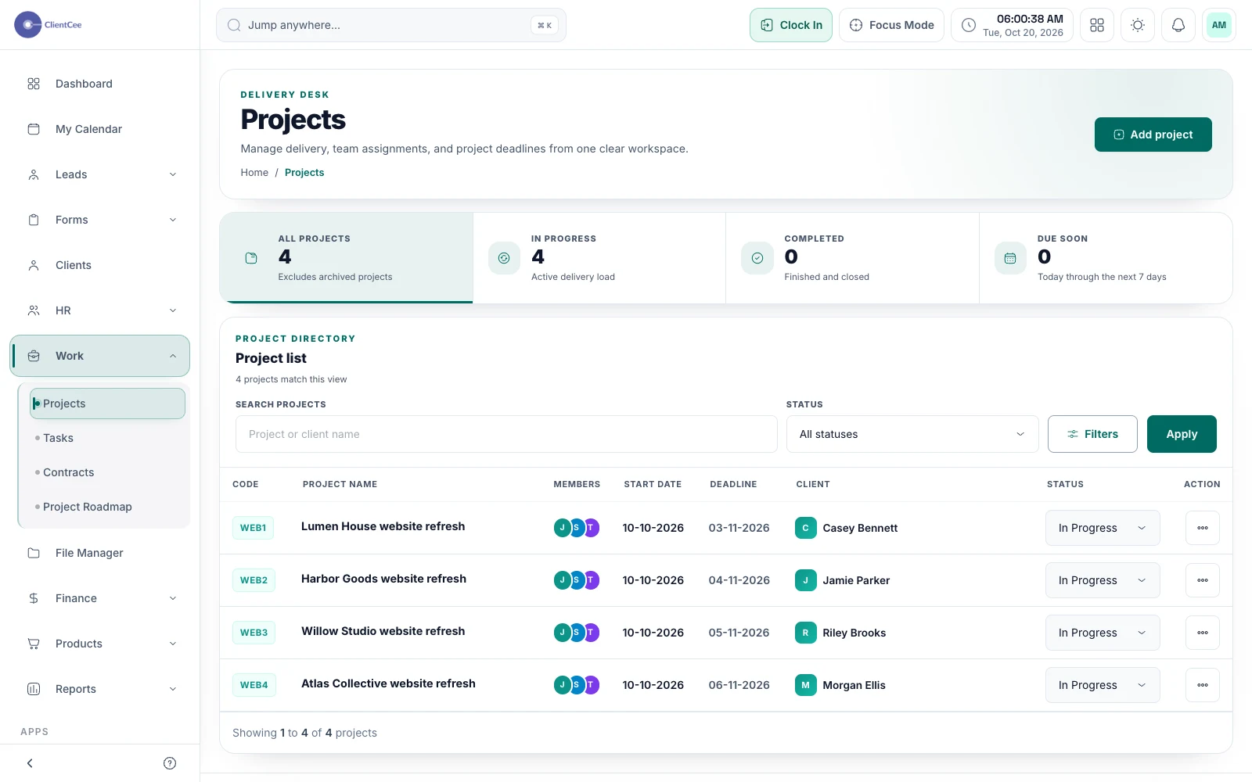The image size is (1252, 782).
Task: Open actions menu for Willow Studio row
Action: click(1203, 633)
